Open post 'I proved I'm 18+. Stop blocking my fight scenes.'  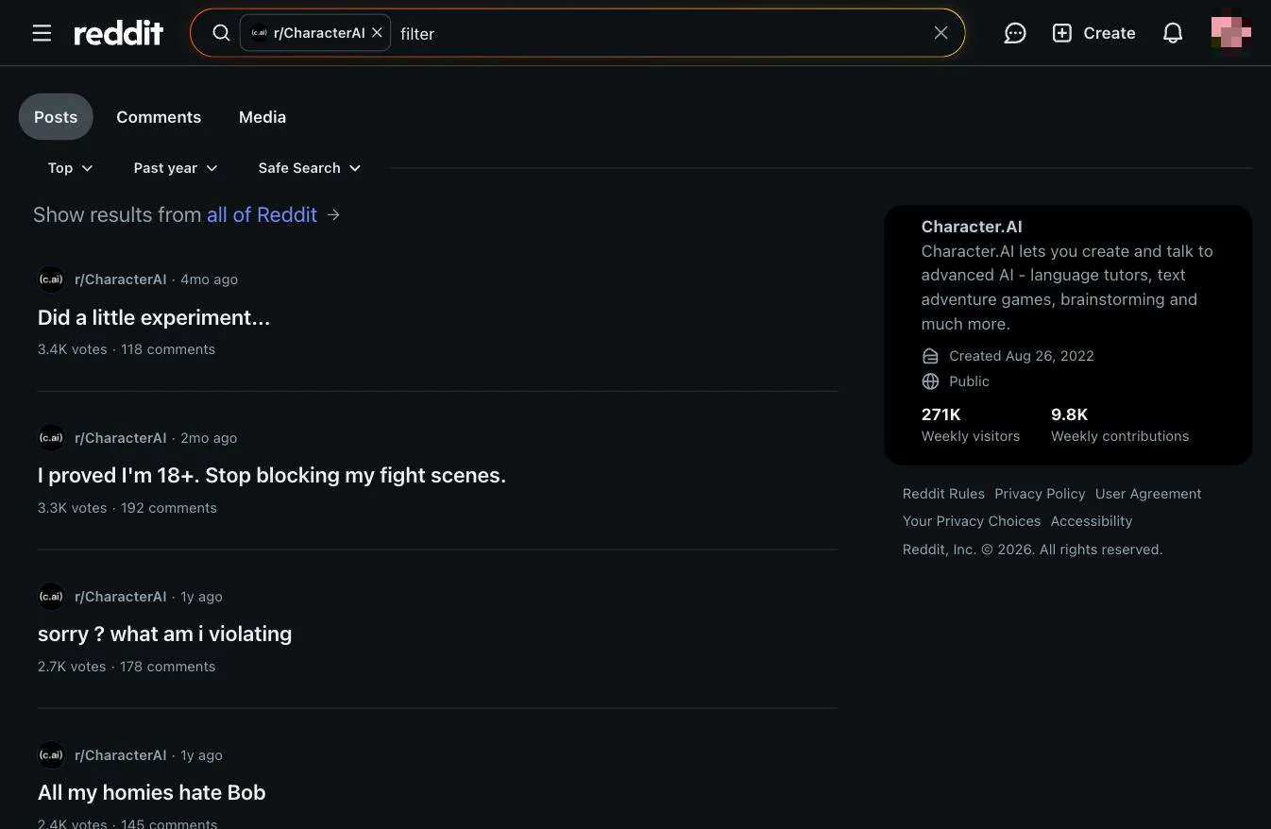pyautogui.click(x=272, y=475)
